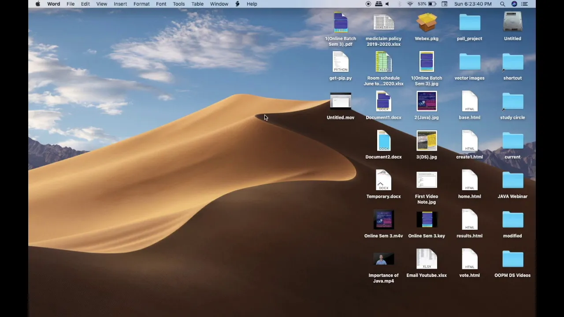This screenshot has height=317, width=564.
Task: Open the Format menu
Action: tap(141, 4)
